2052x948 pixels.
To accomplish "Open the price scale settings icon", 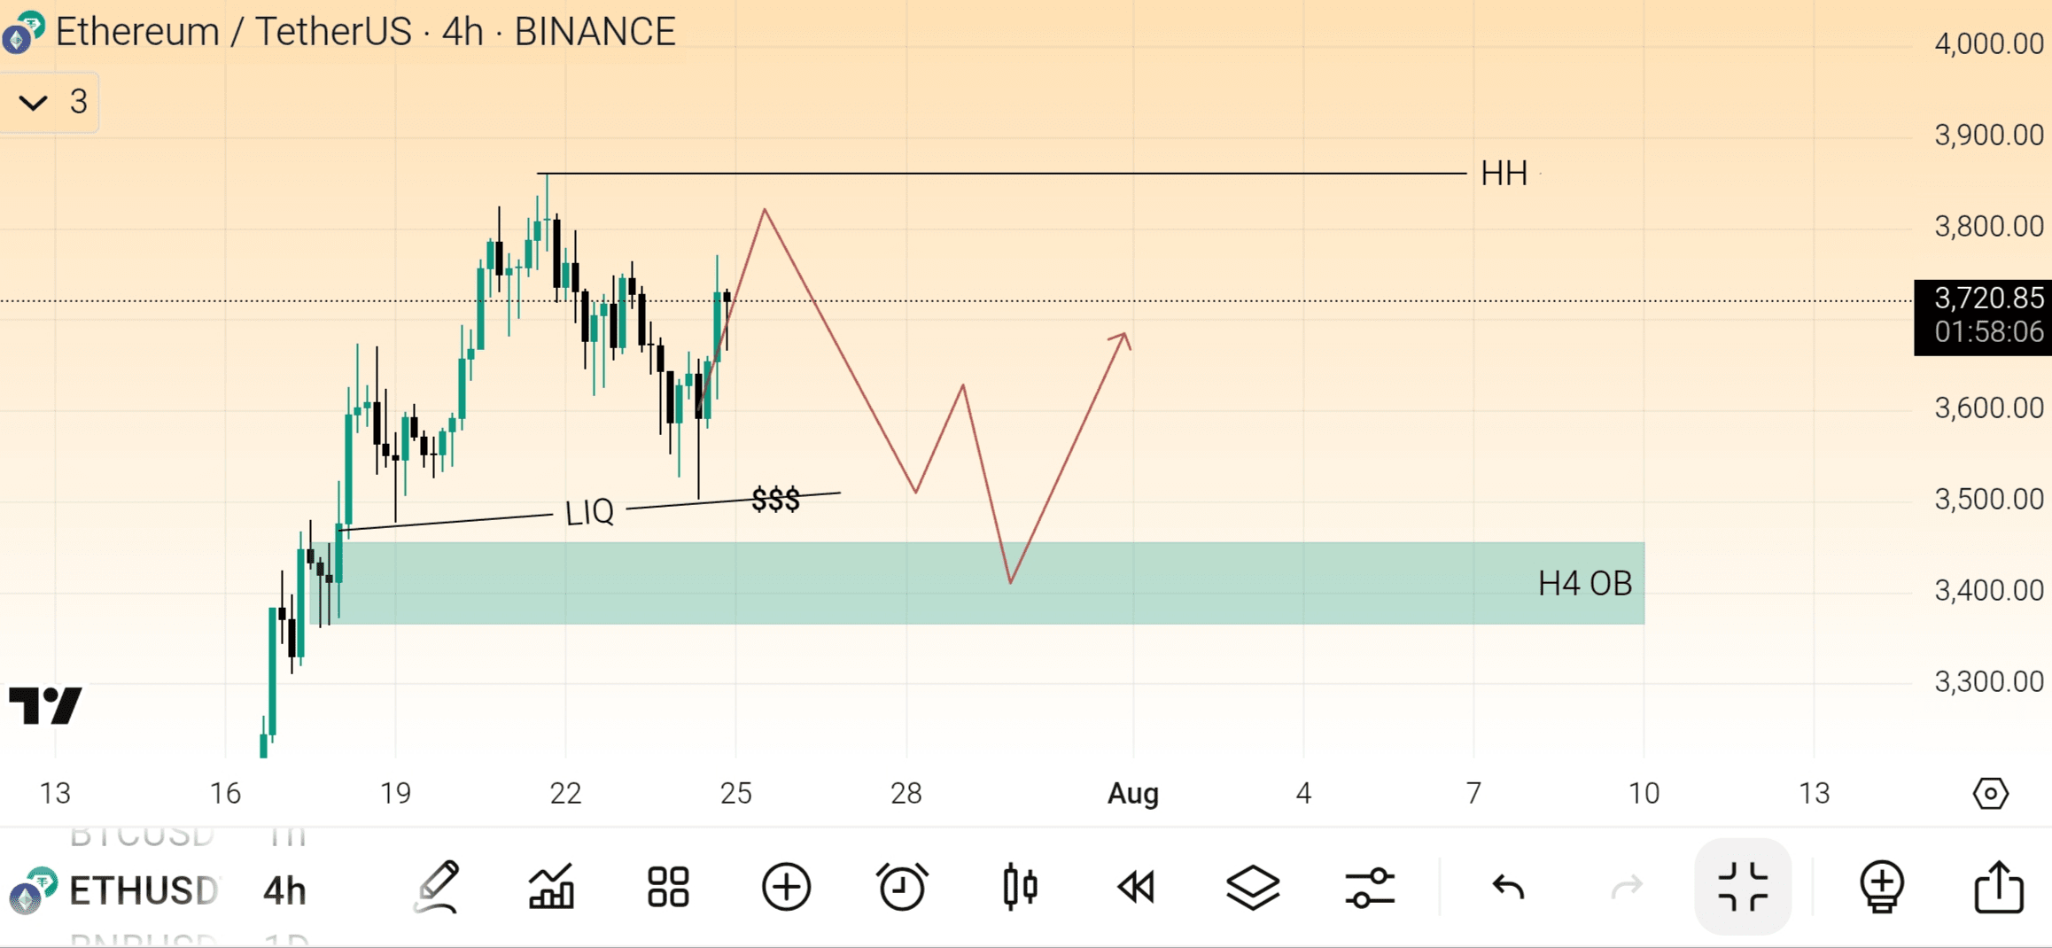I will [x=1990, y=793].
